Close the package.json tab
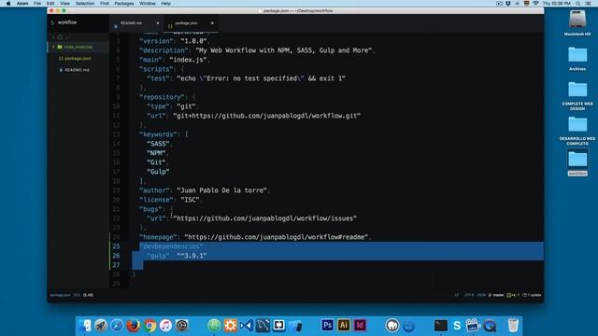This screenshot has height=336, width=598. click(212, 23)
